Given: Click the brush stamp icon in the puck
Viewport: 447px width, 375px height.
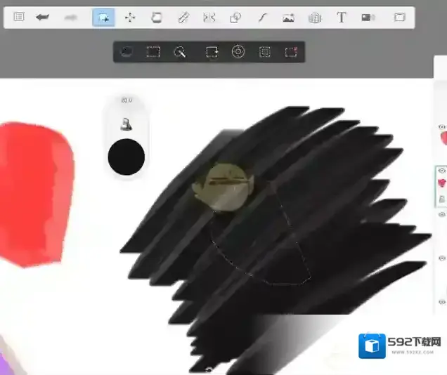Looking at the screenshot, I should pyautogui.click(x=127, y=124).
